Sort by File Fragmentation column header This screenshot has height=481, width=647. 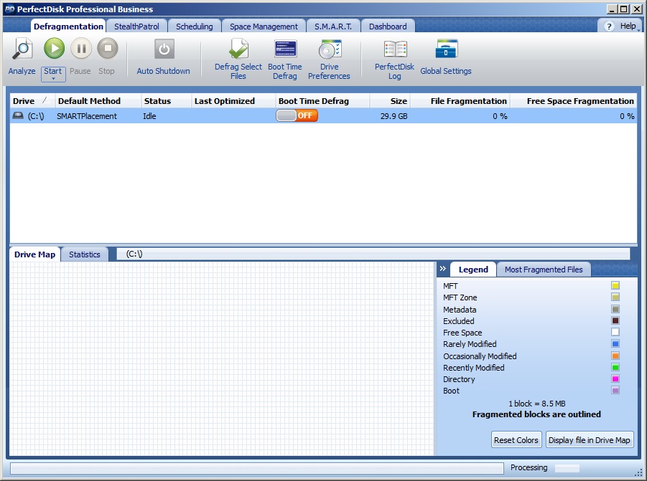(x=460, y=101)
